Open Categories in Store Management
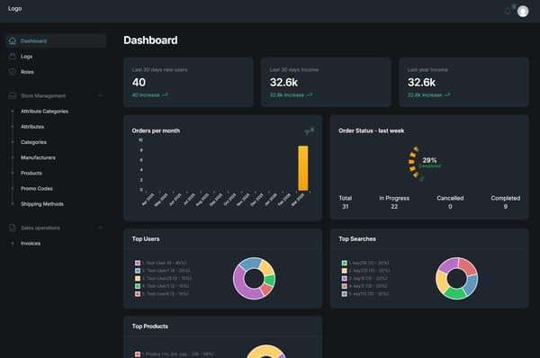Image resolution: width=540 pixels, height=358 pixels. coord(34,142)
